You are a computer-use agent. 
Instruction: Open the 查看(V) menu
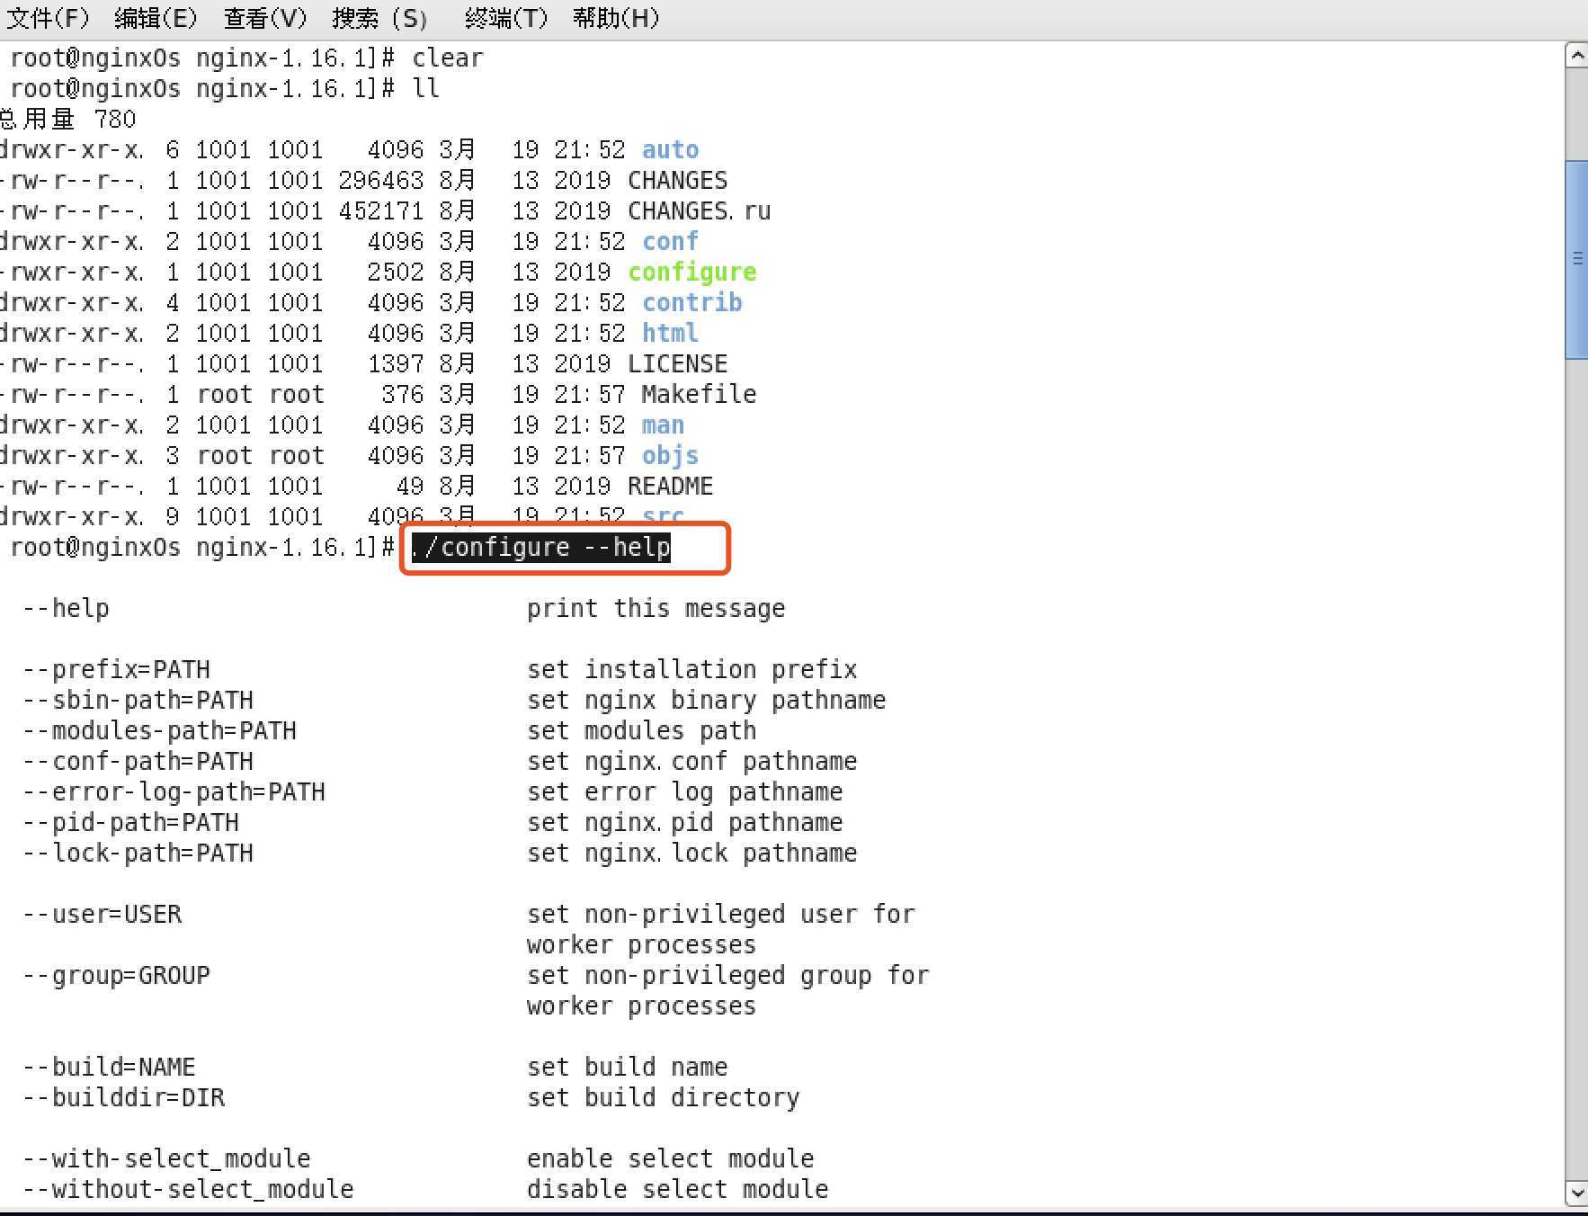[x=265, y=18]
